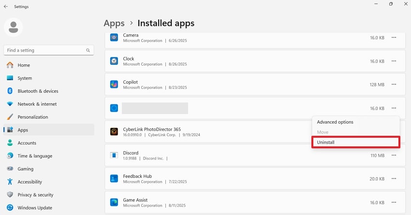This screenshot has width=411, height=215.
Task: Open System settings
Action: coord(25,78)
